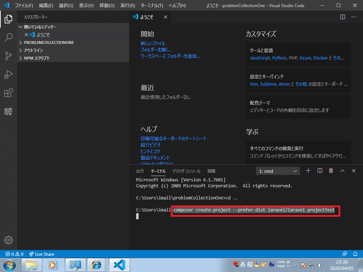Viewport: 363px width, 272px height.
Task: Open the 1: cmd terminal selector dropdown
Action: (x=278, y=171)
